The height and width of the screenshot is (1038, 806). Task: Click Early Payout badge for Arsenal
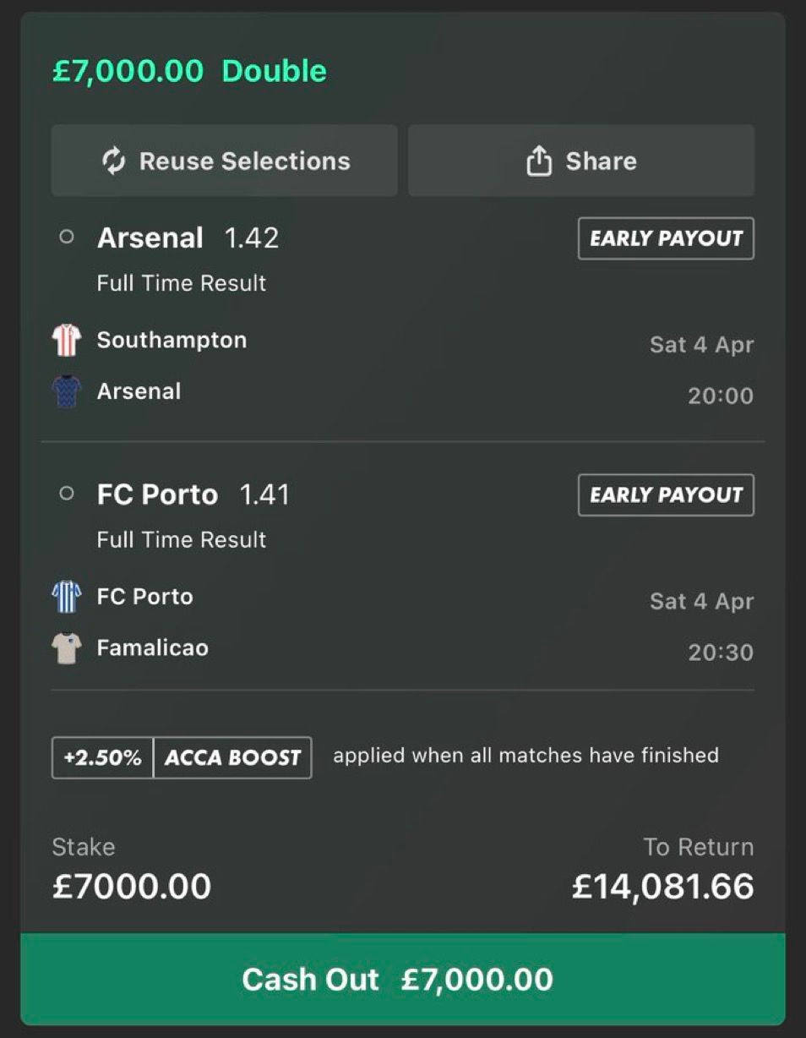click(666, 238)
